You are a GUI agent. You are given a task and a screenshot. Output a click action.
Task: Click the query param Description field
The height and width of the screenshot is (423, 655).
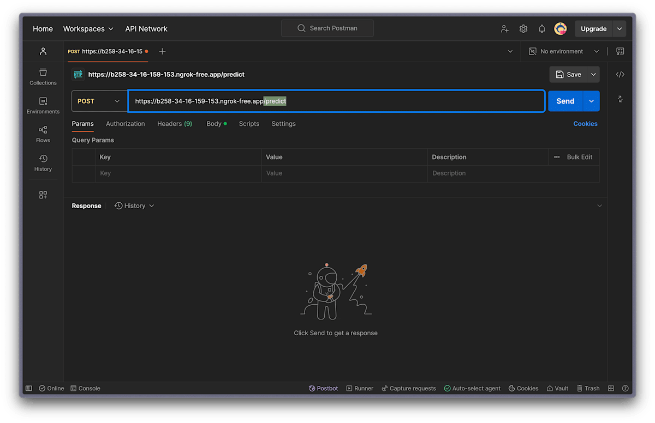click(513, 173)
